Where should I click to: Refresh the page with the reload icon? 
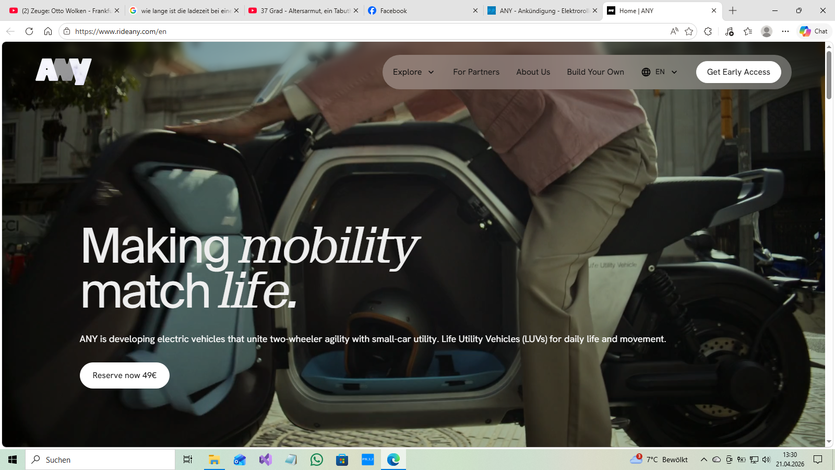tap(29, 31)
